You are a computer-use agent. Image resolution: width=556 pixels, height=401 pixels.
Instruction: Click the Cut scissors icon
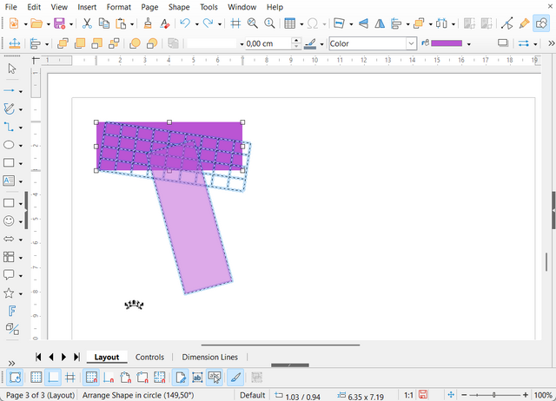click(x=87, y=23)
